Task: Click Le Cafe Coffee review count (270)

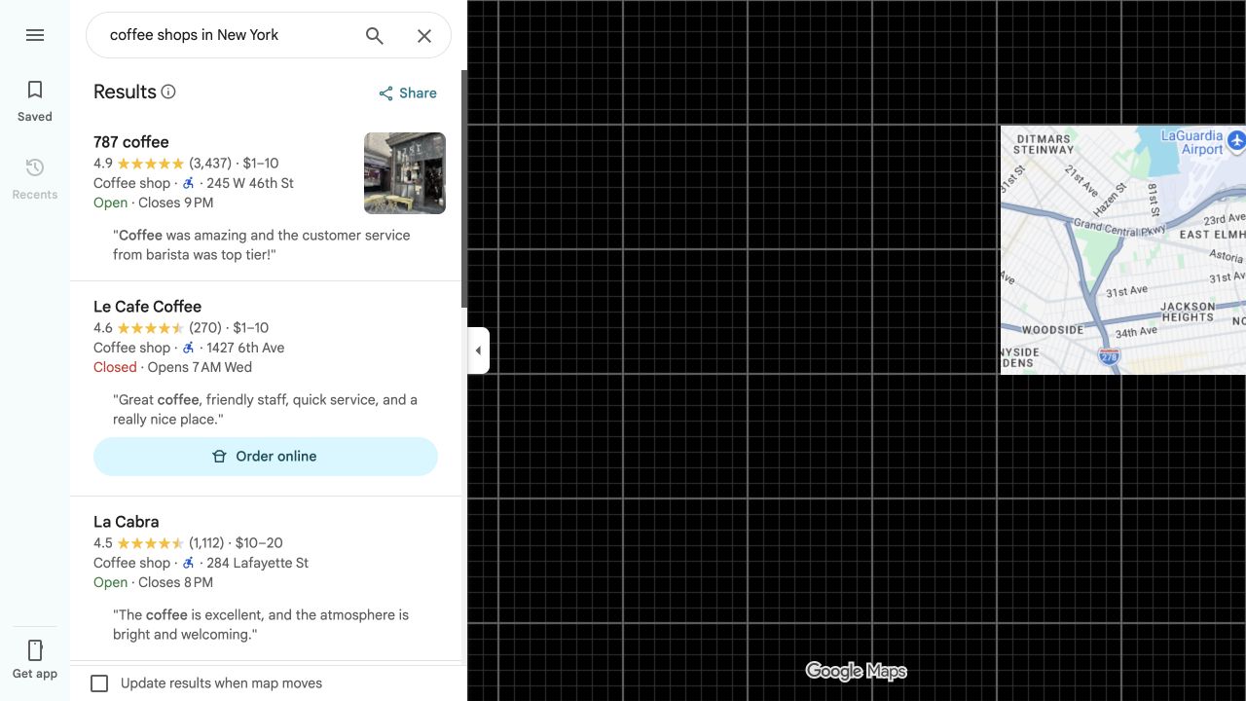Action: (x=205, y=328)
